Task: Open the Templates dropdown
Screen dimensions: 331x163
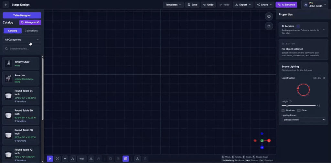Action: tap(173, 5)
